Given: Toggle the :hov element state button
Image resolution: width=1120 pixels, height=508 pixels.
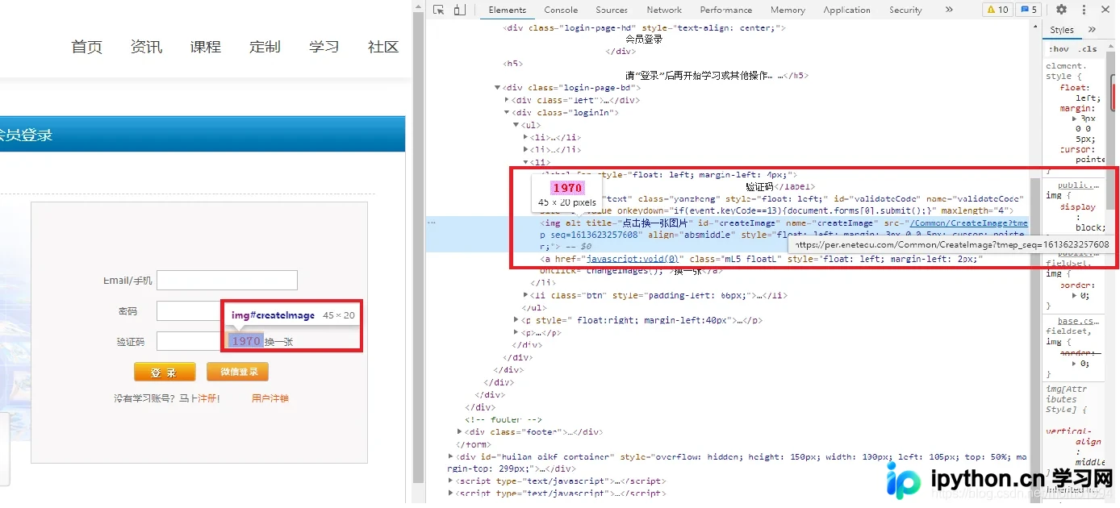Looking at the screenshot, I should [x=1059, y=48].
